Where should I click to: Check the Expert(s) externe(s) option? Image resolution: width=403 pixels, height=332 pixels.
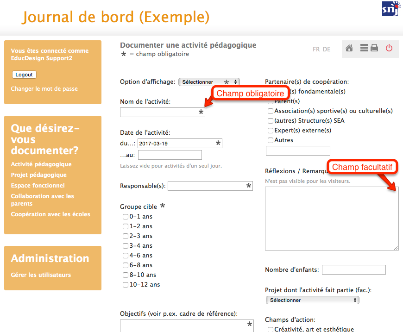point(271,131)
